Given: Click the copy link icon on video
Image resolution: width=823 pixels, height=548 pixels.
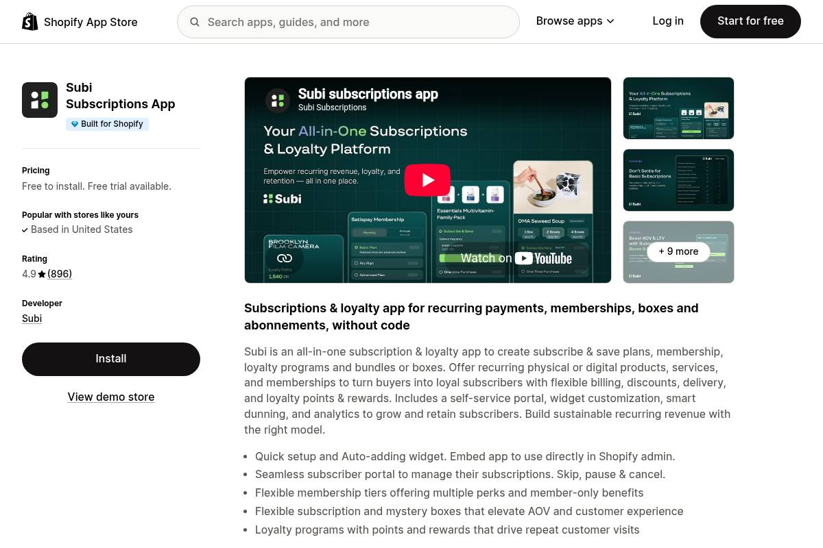Looking at the screenshot, I should click(x=285, y=258).
